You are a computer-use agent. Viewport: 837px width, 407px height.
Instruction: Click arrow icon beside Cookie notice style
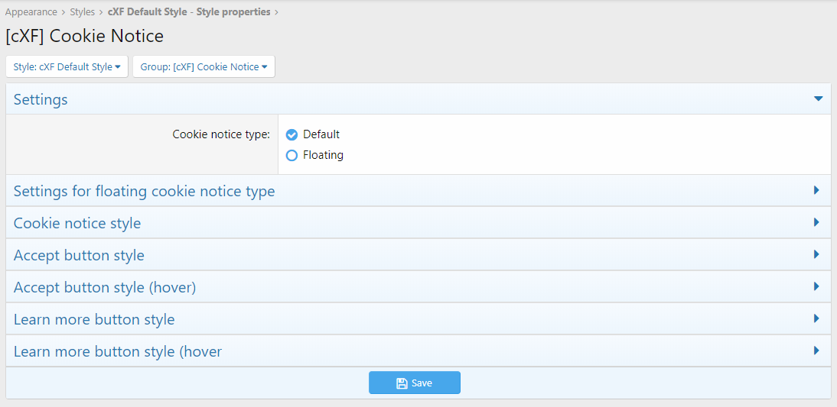coord(816,223)
